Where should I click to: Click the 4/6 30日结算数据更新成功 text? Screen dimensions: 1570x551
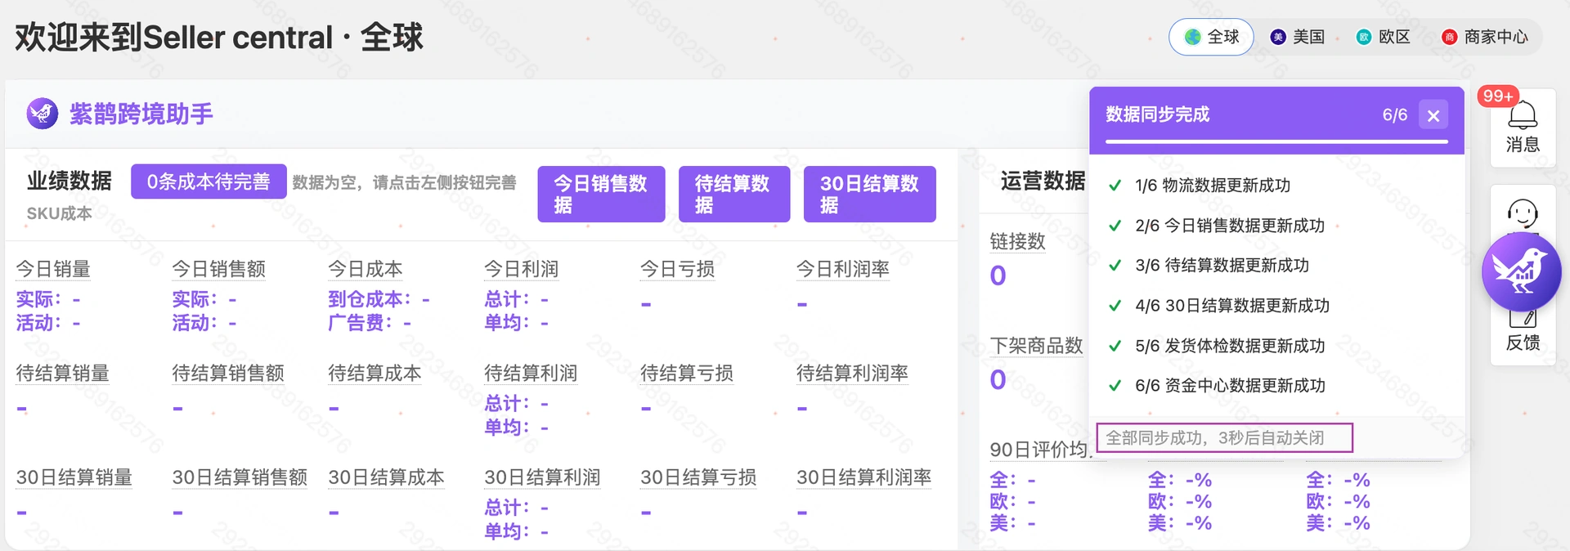[1232, 306]
